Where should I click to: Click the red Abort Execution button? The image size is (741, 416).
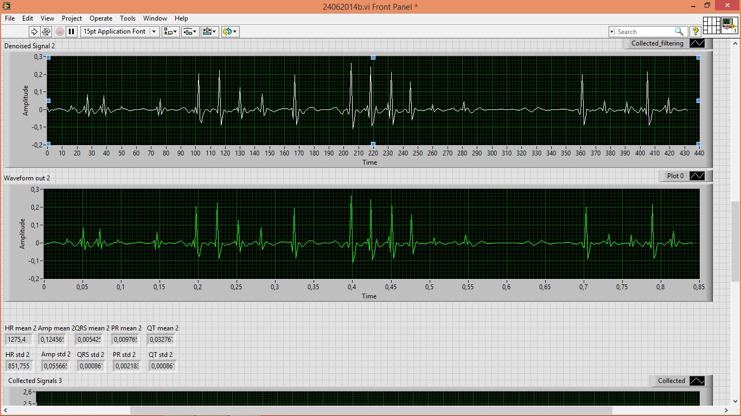click(60, 31)
